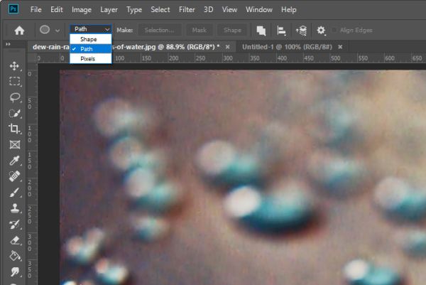Select the Frame tool

15,144
